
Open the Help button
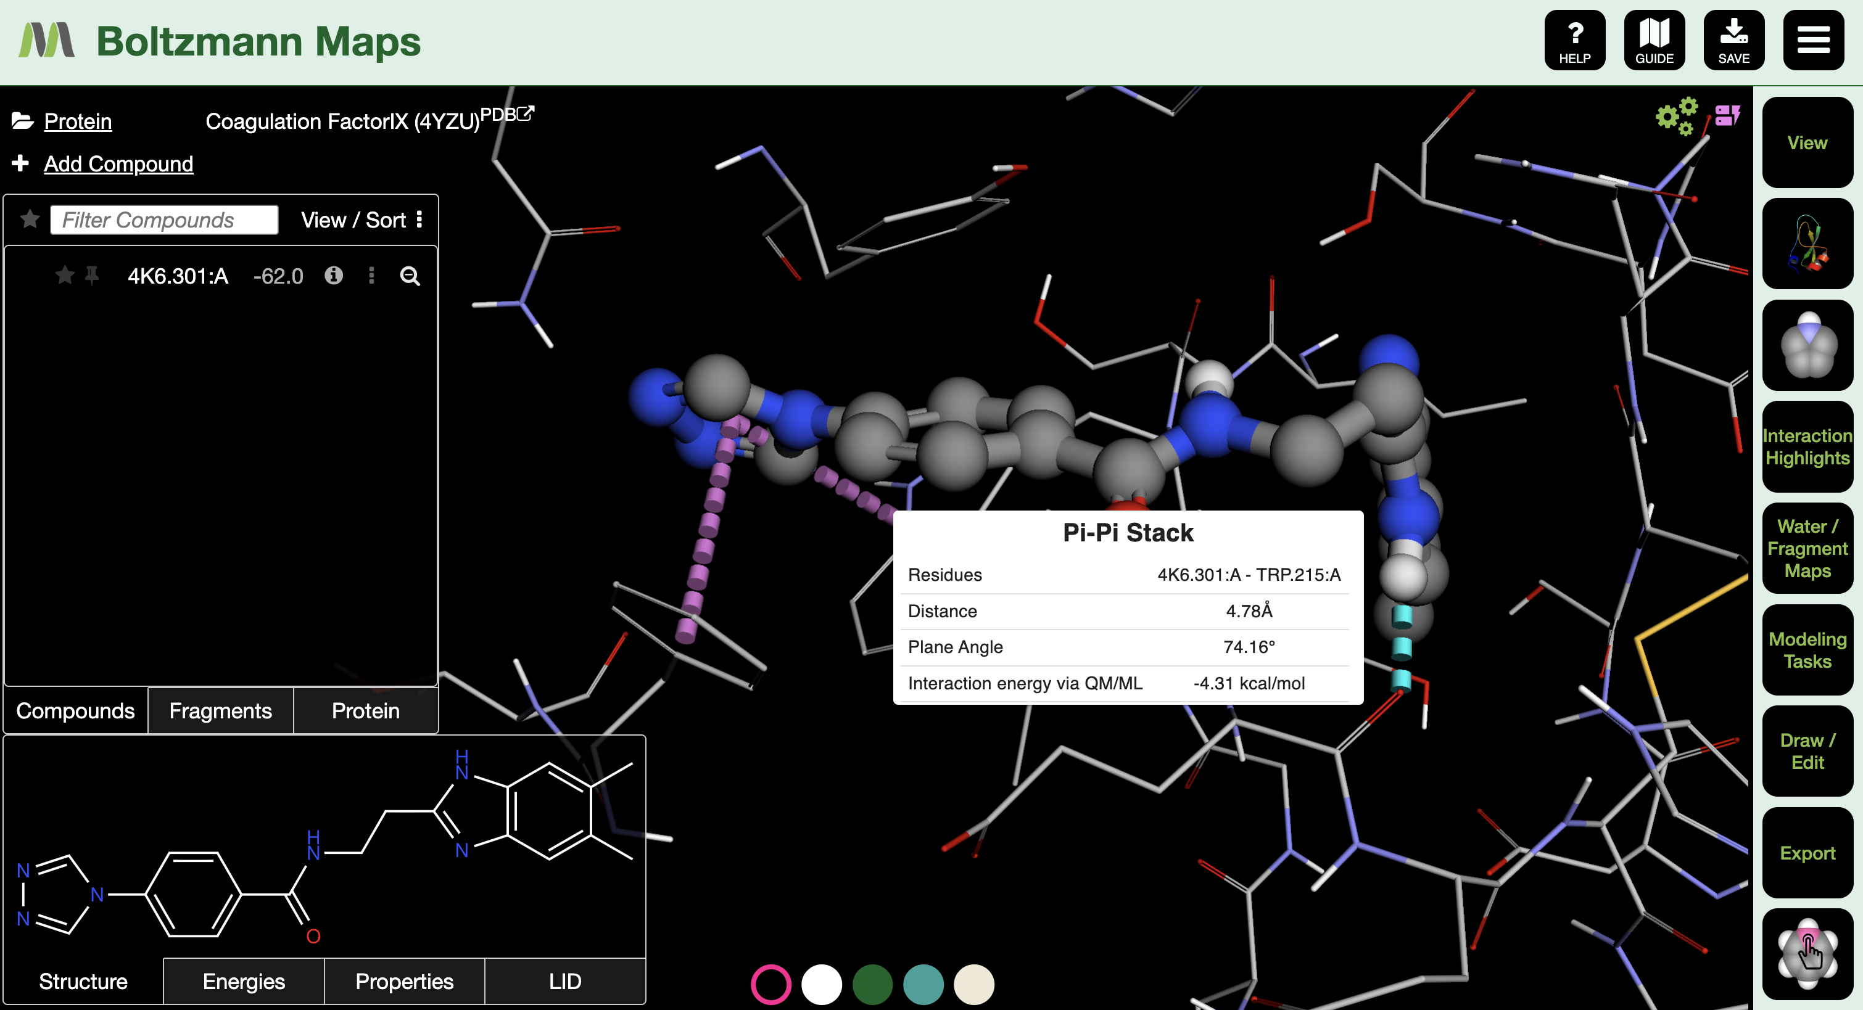click(x=1574, y=41)
